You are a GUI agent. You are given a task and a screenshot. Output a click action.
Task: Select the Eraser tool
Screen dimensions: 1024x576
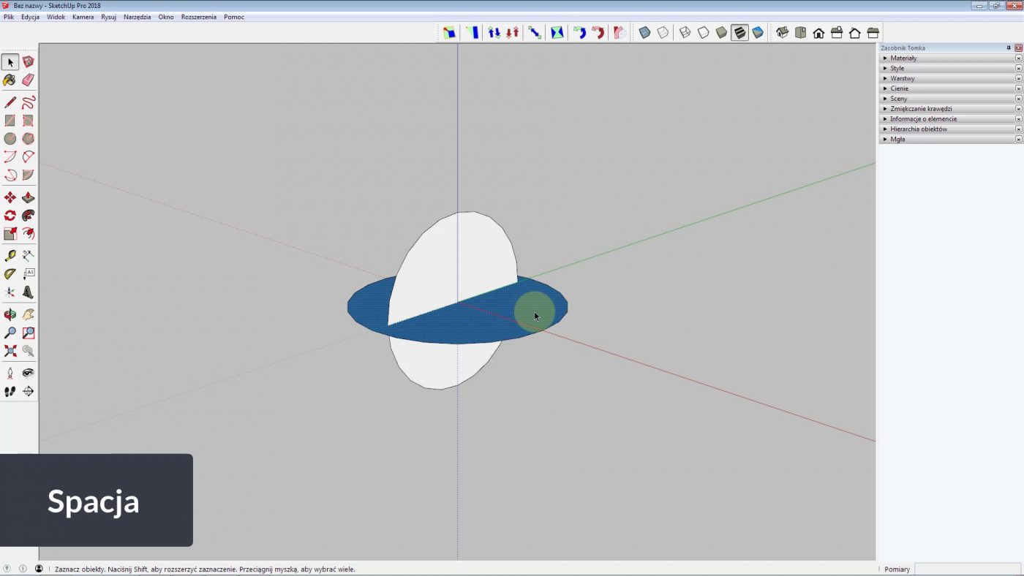tap(28, 80)
